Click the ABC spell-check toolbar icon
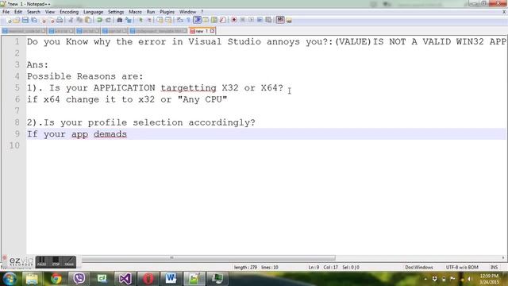508x286 pixels. click(x=280, y=20)
